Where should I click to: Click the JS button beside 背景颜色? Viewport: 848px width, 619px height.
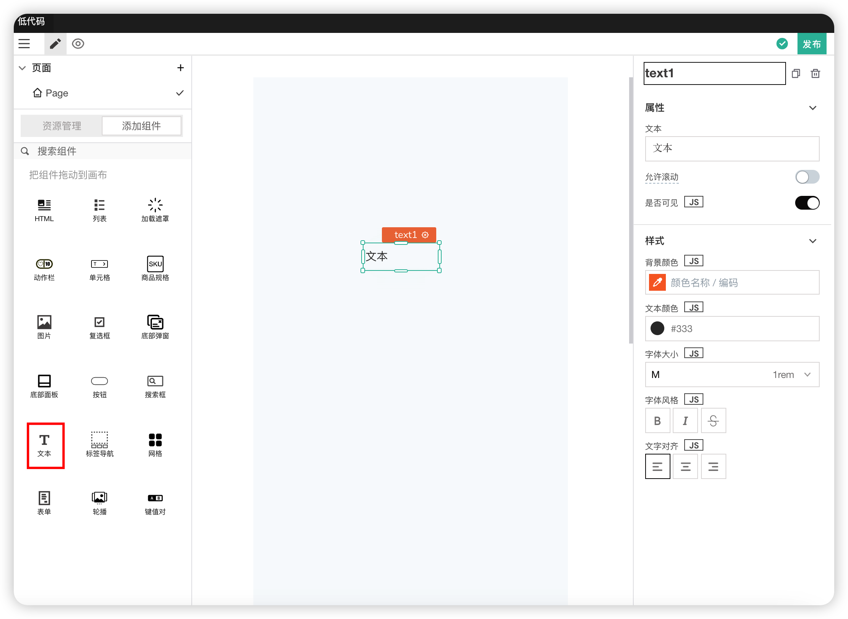point(693,261)
